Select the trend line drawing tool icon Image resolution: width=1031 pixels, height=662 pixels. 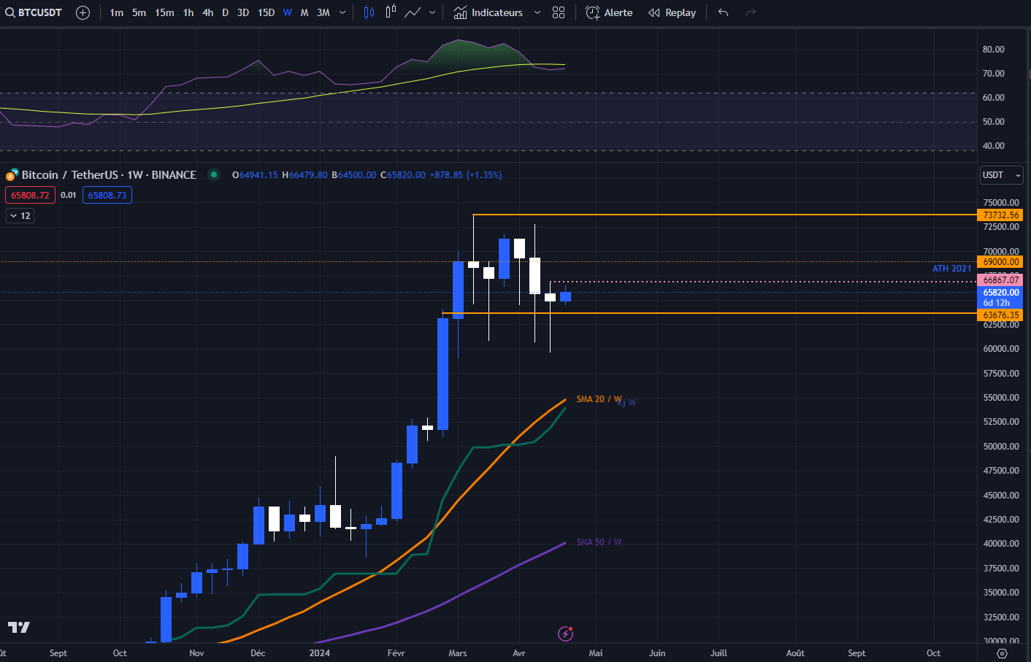pyautogui.click(x=413, y=12)
